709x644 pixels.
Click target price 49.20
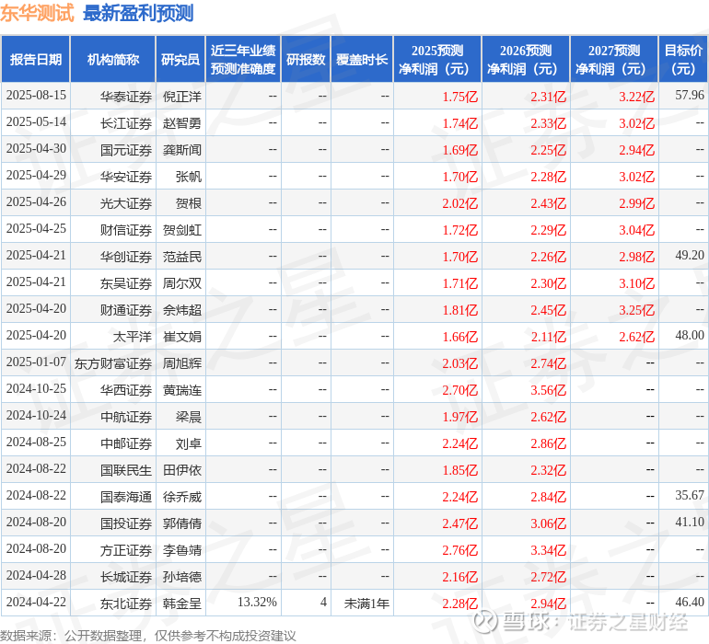(690, 256)
